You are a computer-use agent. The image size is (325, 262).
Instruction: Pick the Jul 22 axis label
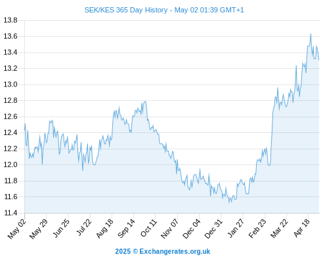click(x=83, y=227)
